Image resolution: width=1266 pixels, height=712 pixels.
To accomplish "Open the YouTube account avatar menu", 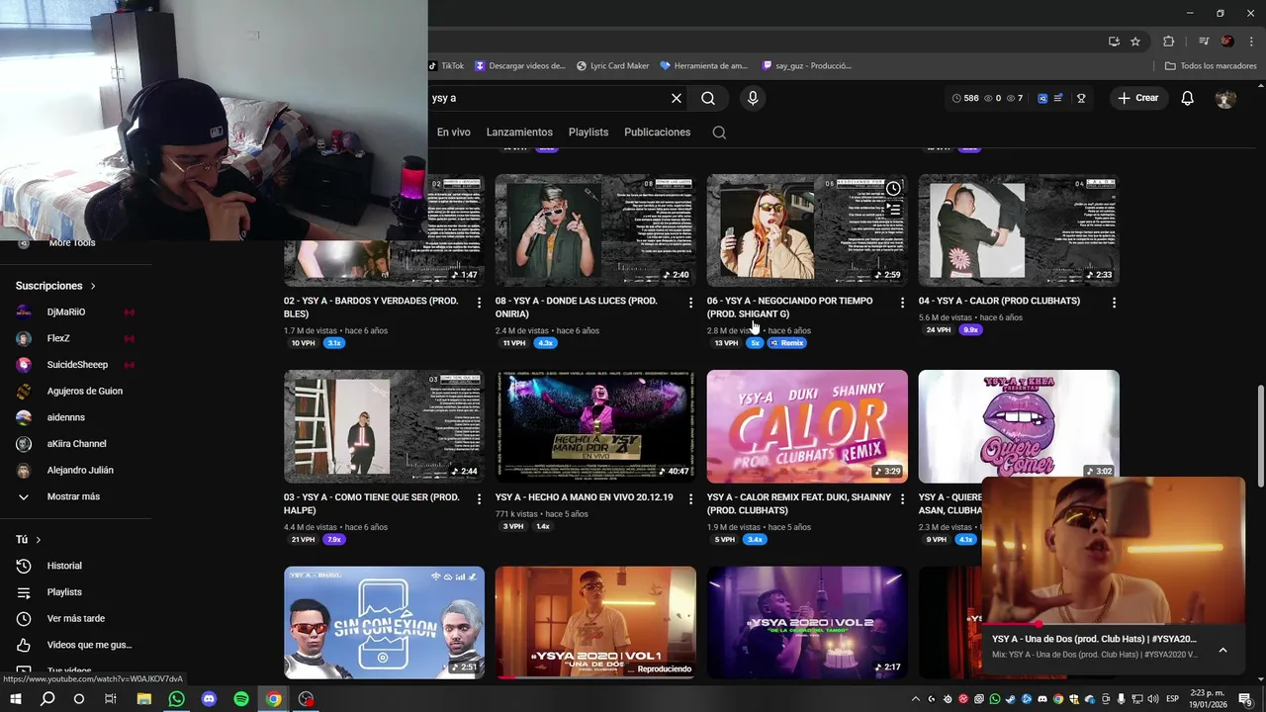I will pyautogui.click(x=1225, y=98).
